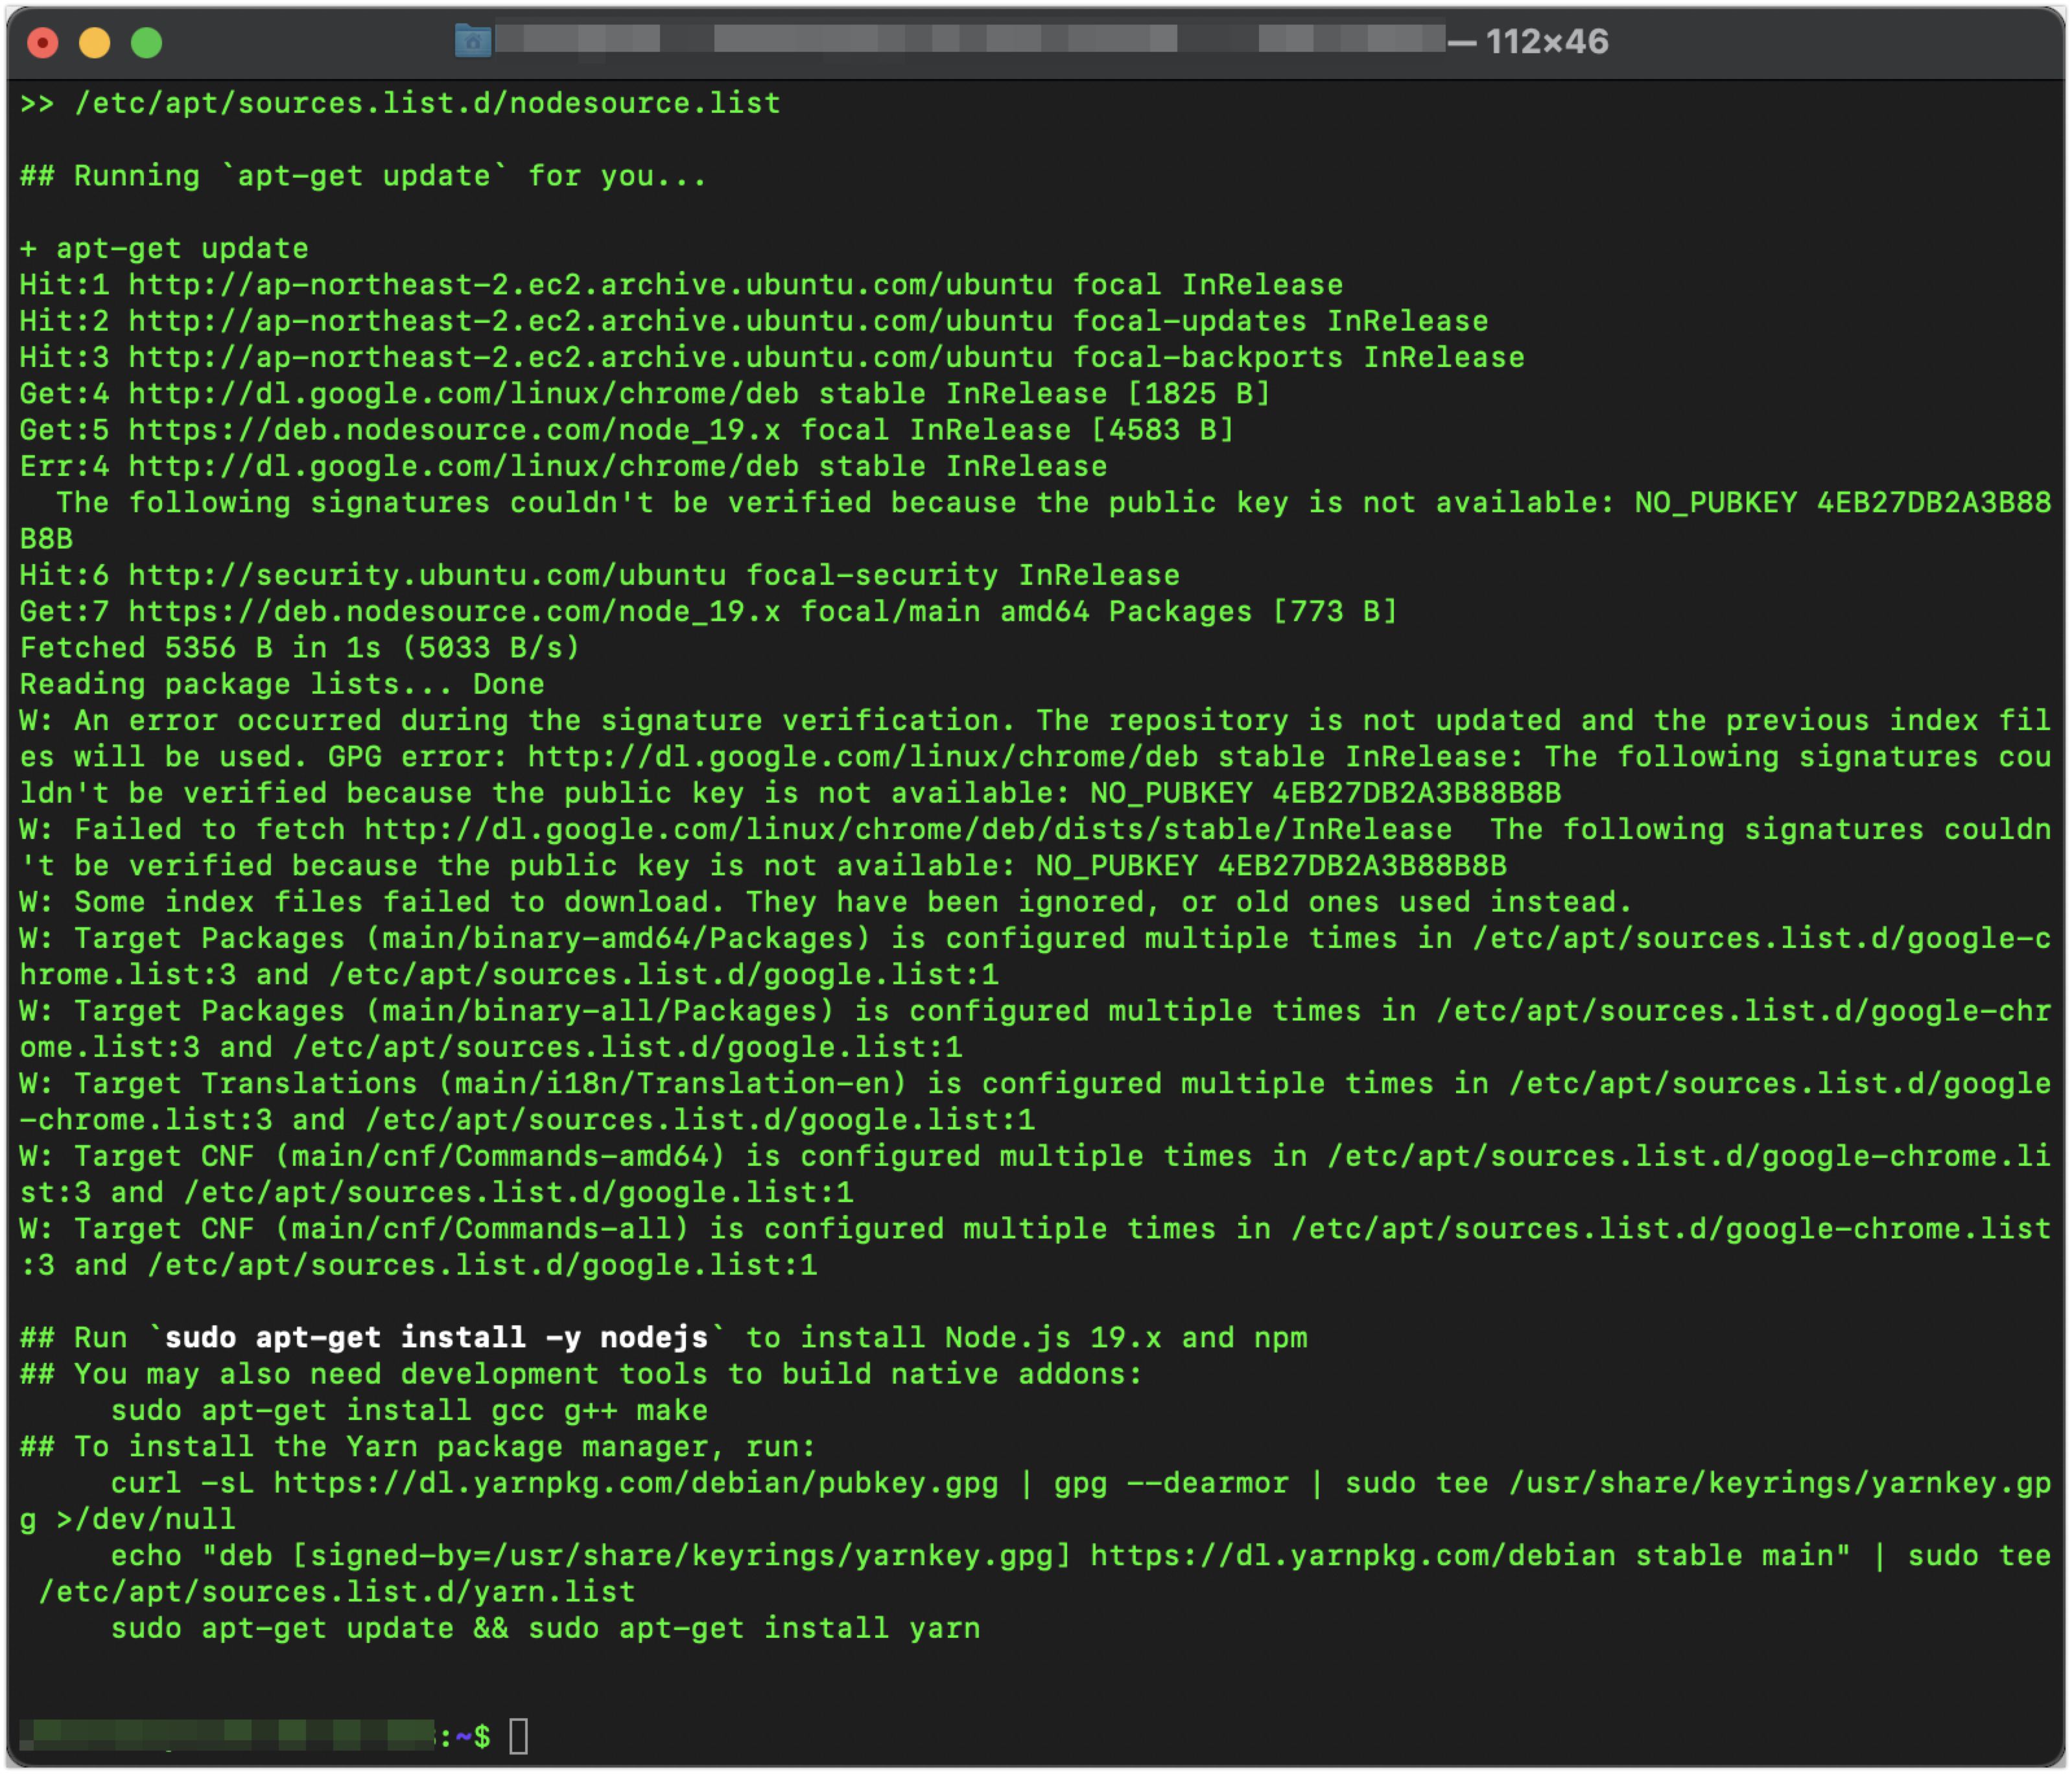
Task: Click the deb.nodesource.com node_19.x URL on Get:5 line
Action: click(454, 430)
